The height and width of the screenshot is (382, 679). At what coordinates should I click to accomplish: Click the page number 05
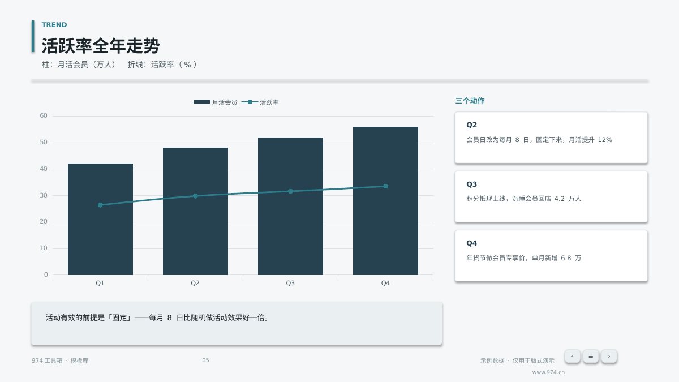coord(205,360)
